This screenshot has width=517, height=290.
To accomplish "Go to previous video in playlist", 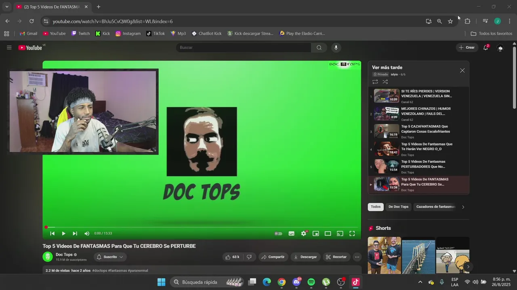I will [x=52, y=234].
